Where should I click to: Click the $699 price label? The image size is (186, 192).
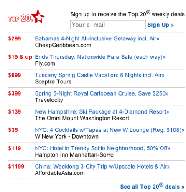point(15,75)
